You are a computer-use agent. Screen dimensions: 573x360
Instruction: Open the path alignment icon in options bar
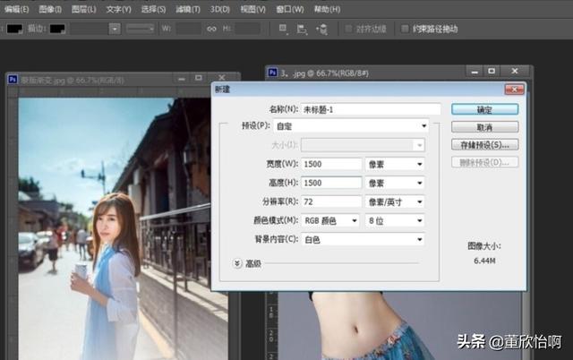[301, 29]
